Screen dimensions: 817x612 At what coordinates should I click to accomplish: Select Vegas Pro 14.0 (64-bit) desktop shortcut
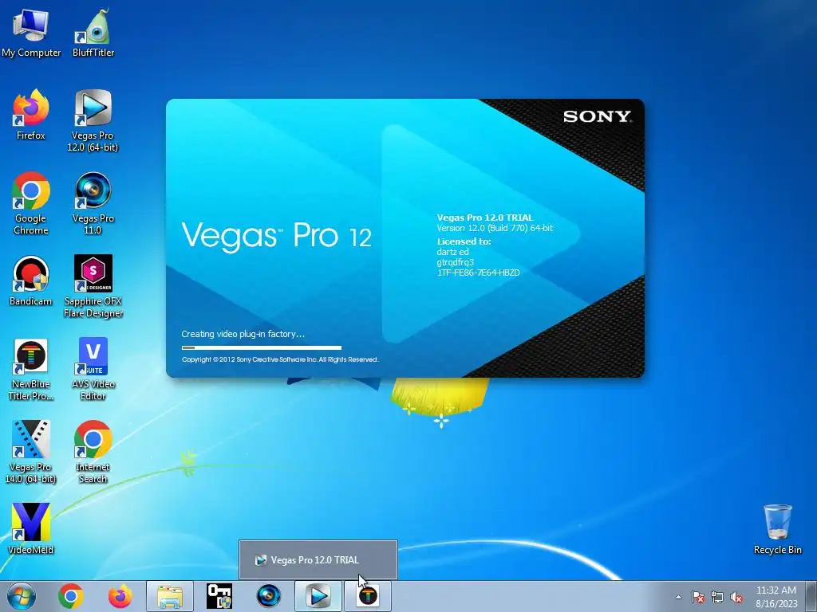point(31,453)
